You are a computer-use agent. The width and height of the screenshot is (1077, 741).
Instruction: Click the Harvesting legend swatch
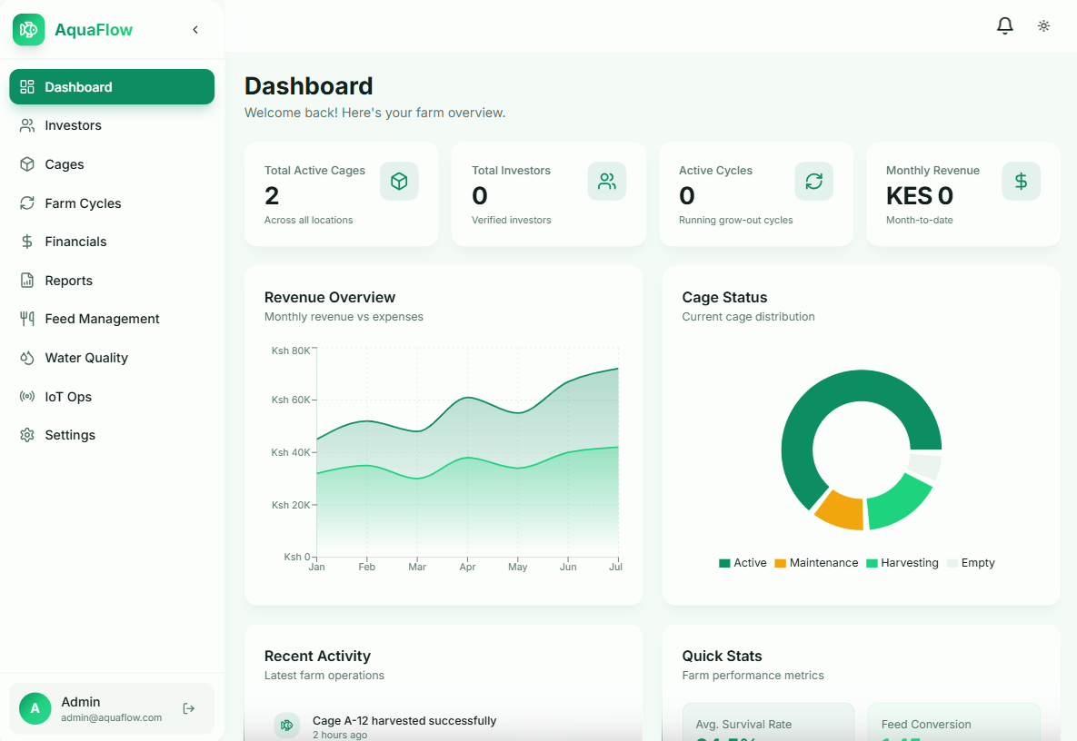872,563
